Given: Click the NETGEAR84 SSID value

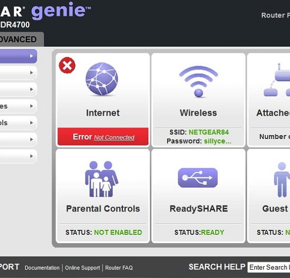Looking at the screenshot, I should pyautogui.click(x=209, y=132).
